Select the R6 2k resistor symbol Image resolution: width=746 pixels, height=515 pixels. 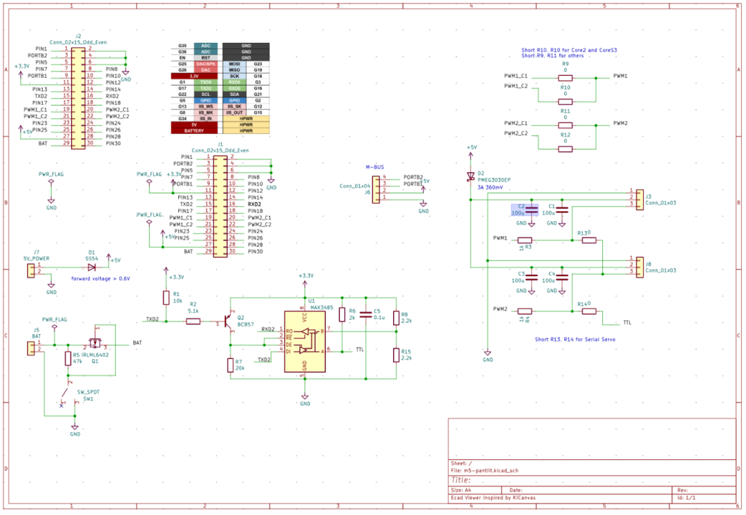(342, 314)
